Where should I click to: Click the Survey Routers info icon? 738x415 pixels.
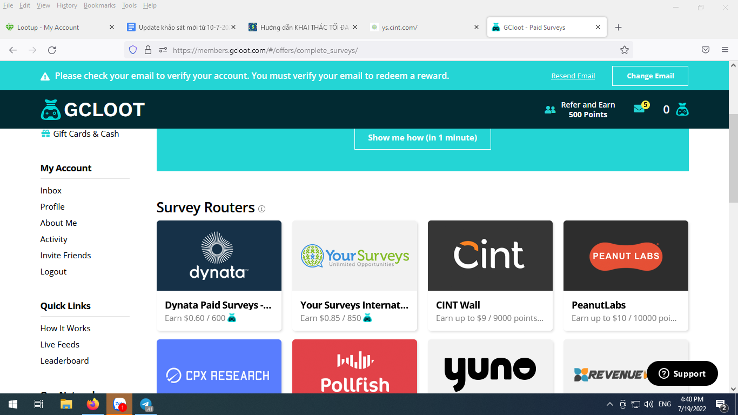261,209
